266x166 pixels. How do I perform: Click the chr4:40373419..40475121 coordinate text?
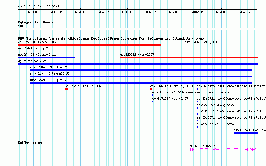pyautogui.click(x=39, y=7)
